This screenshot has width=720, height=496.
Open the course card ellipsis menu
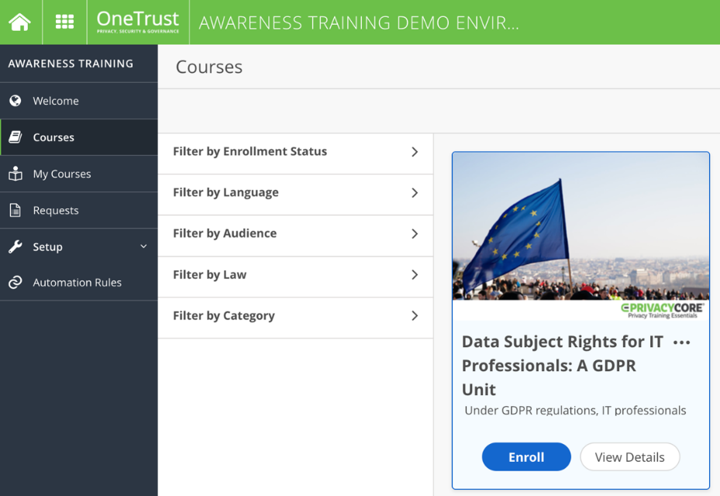pos(681,342)
